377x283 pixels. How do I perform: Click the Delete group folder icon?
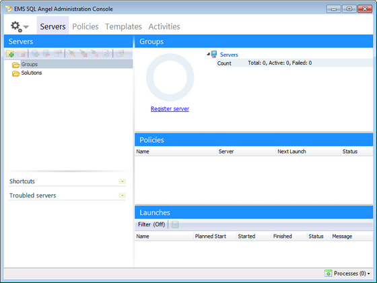(x=22, y=53)
